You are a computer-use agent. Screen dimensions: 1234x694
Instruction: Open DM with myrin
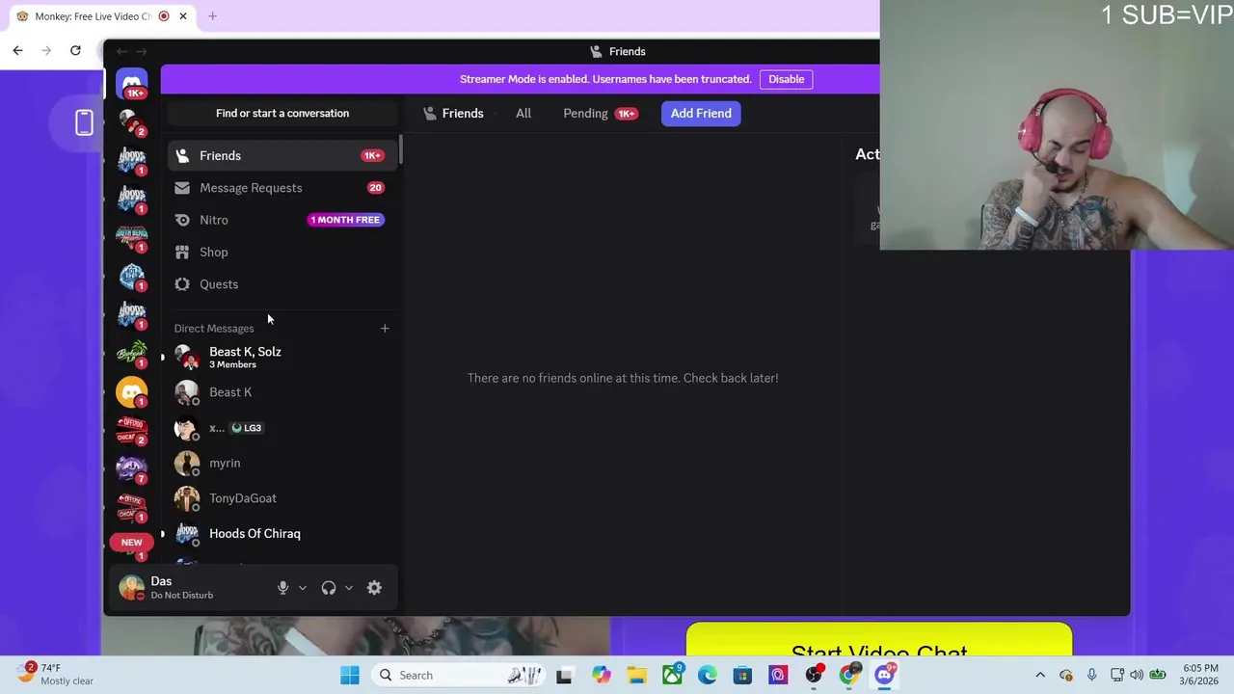282,463
